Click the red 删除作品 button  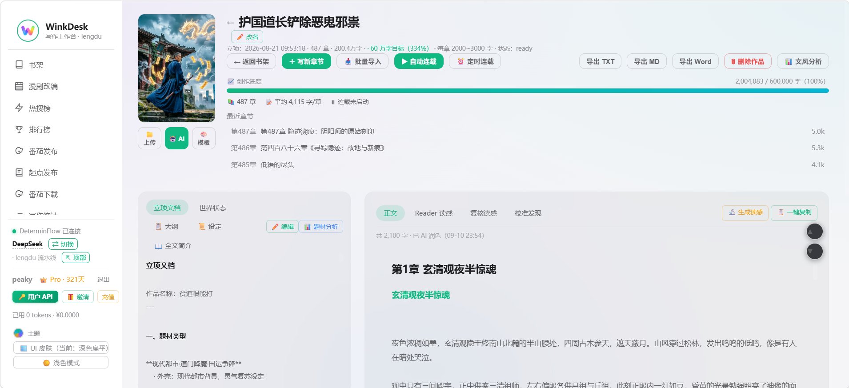(748, 61)
